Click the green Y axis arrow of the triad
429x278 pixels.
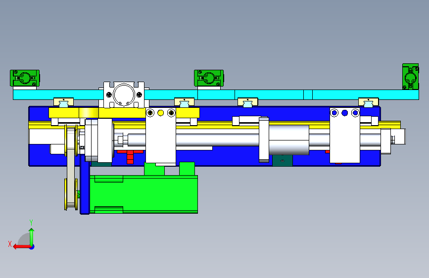32,236
